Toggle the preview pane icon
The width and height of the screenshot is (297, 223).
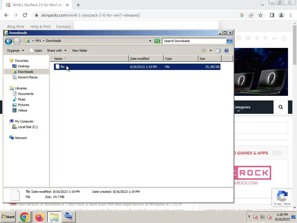(x=218, y=51)
